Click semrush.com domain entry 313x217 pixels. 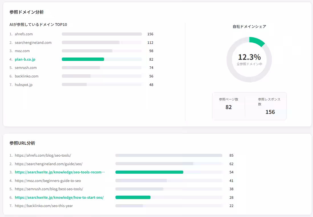[26, 68]
